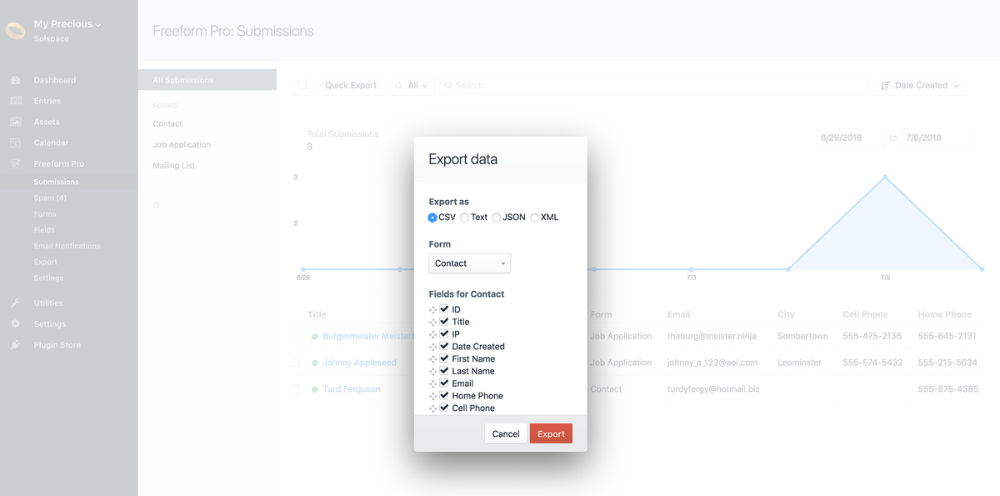Uncheck the Date Created checkbox
1000x496 pixels.
(444, 346)
